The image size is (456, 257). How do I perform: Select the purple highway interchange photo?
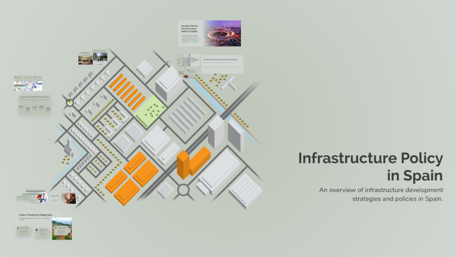coord(222,34)
